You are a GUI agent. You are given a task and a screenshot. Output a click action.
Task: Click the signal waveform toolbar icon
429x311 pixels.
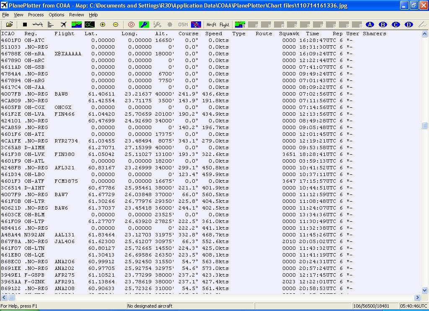pos(38,25)
